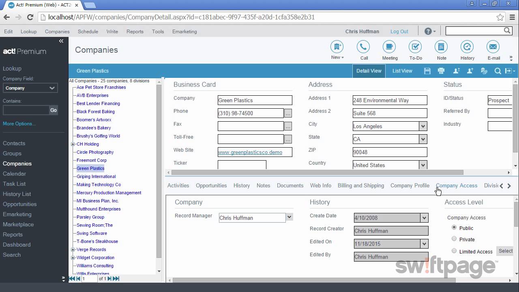Collapse the left navigation with double arrow

[x=61, y=41]
